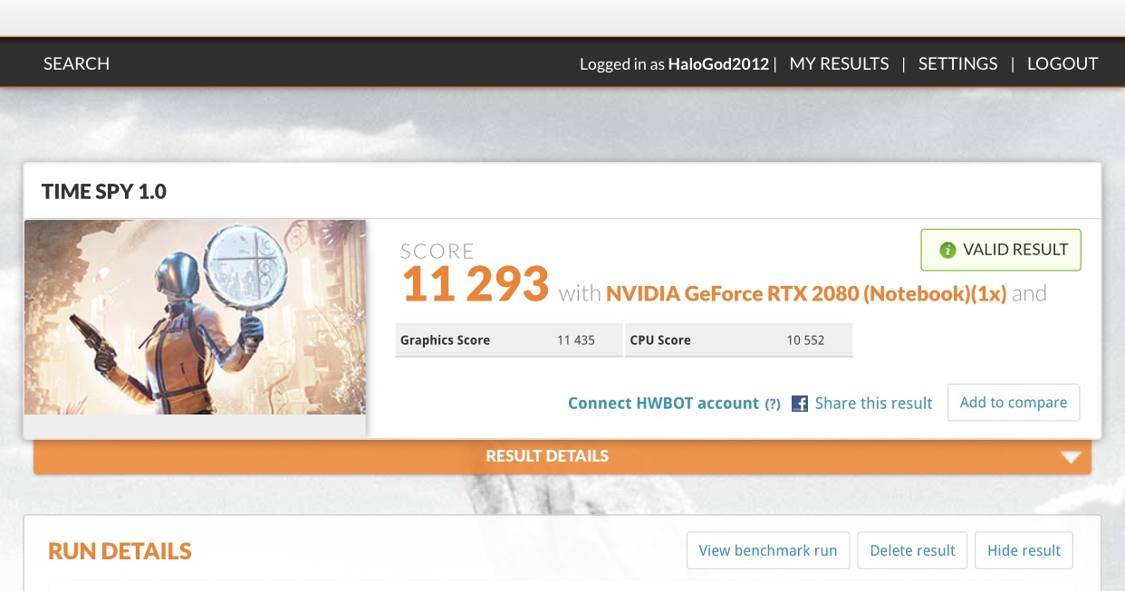1125x591 pixels.
Task: Click the RUN DETAILS heading
Action: coord(120,551)
